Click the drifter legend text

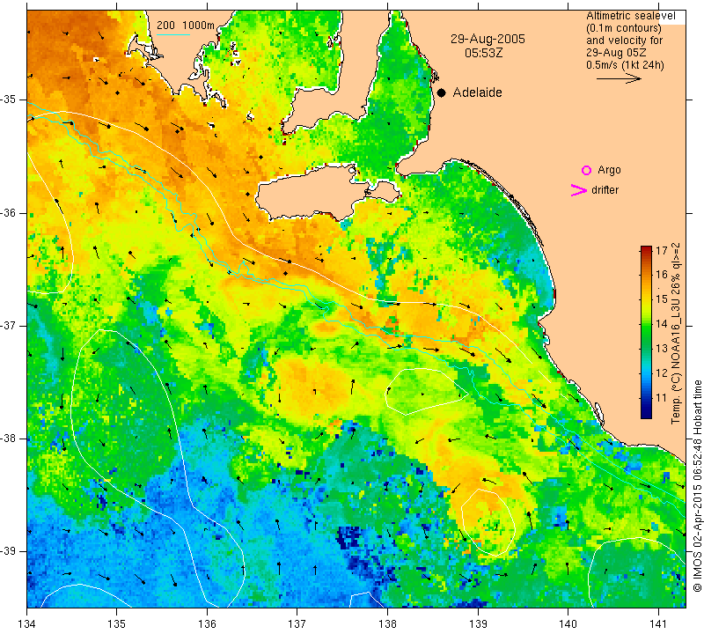pos(605,190)
